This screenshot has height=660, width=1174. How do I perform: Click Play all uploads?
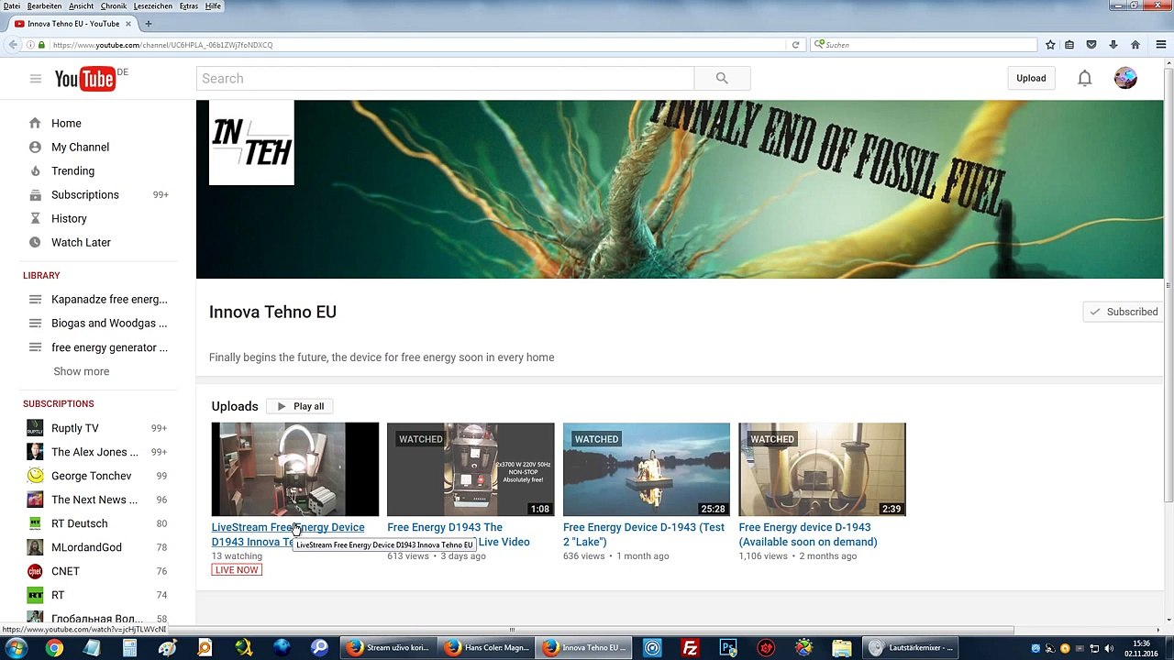pos(300,406)
